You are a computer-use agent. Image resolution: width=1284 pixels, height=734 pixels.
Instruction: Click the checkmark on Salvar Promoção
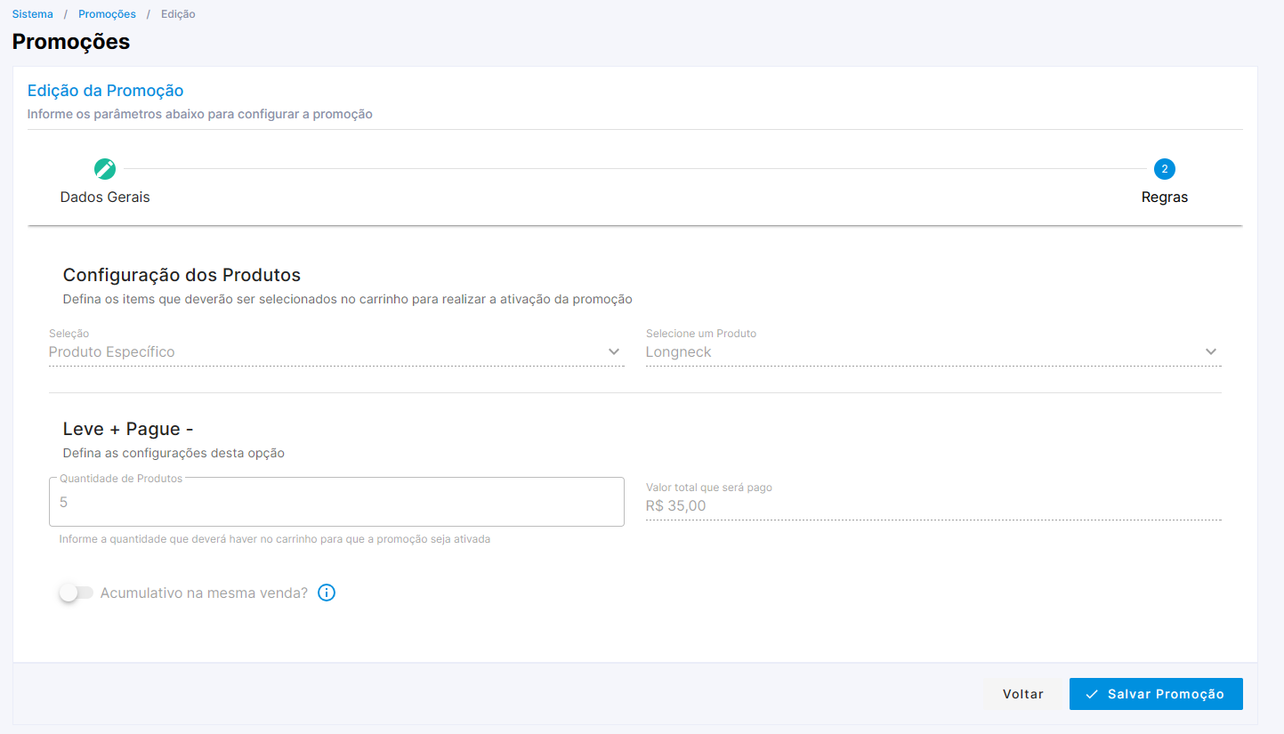click(1092, 694)
